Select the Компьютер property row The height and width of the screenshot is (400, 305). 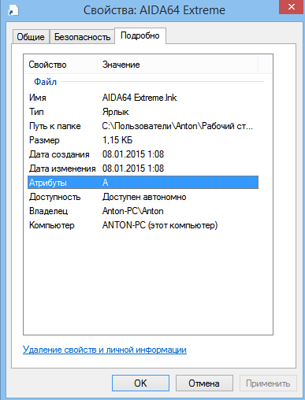tap(143, 225)
